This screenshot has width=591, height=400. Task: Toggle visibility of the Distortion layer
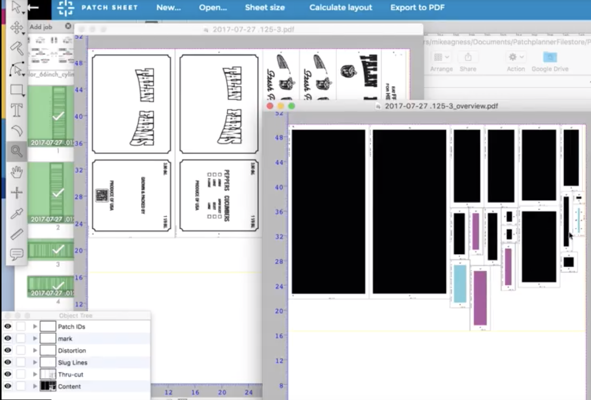(7, 350)
